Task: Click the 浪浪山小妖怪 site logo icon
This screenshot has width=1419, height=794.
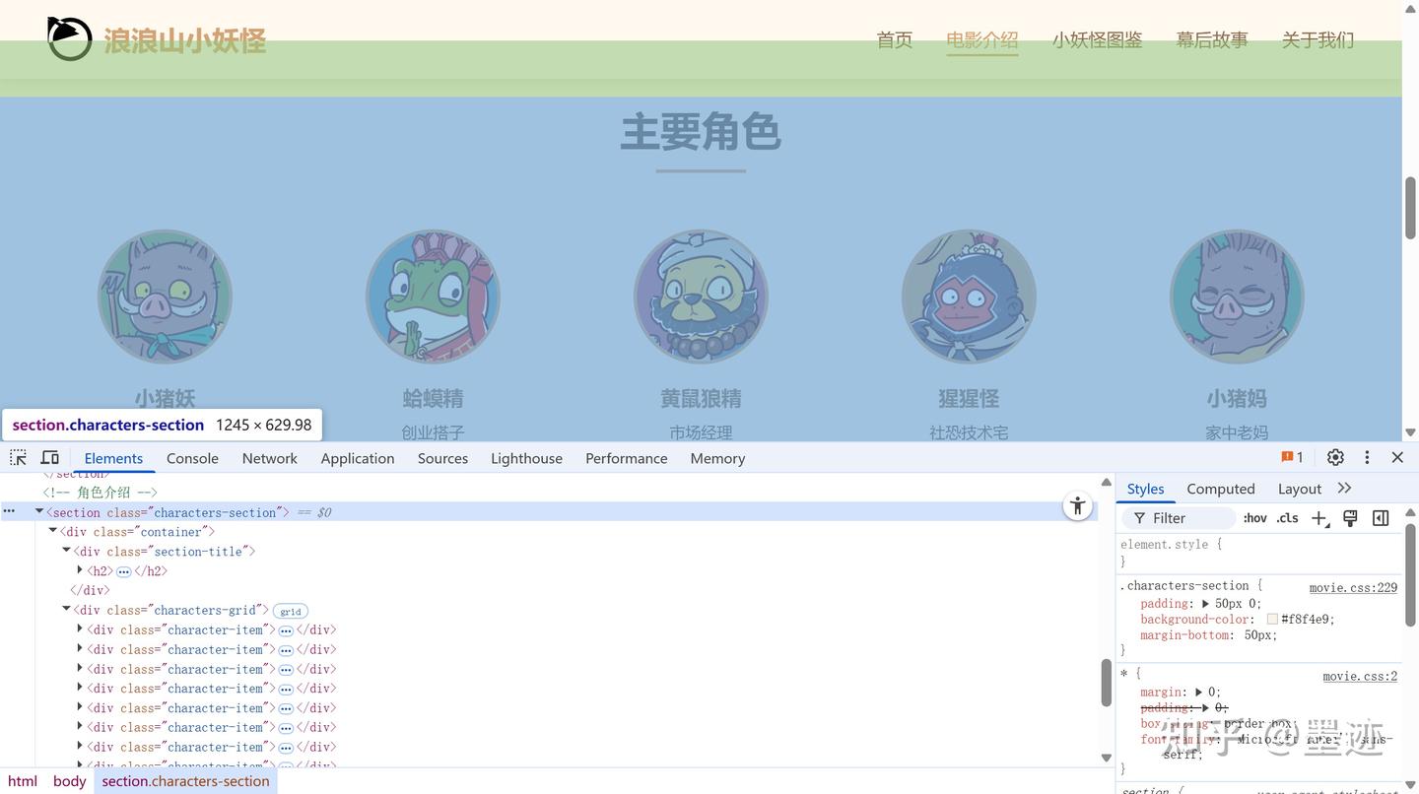Action: [x=69, y=38]
